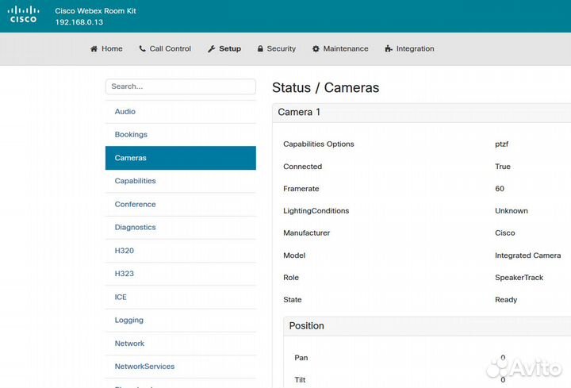The height and width of the screenshot is (388, 571).
Task: Go to the Network status section
Action: pyautogui.click(x=181, y=344)
